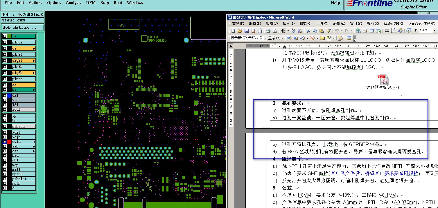Click the red color swatch of cvia layer
The width and height of the screenshot is (438, 208).
[x=9, y=142]
